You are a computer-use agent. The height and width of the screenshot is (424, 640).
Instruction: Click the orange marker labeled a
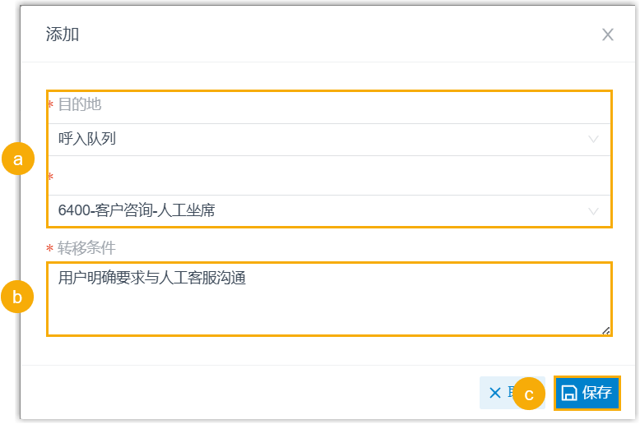click(x=17, y=159)
